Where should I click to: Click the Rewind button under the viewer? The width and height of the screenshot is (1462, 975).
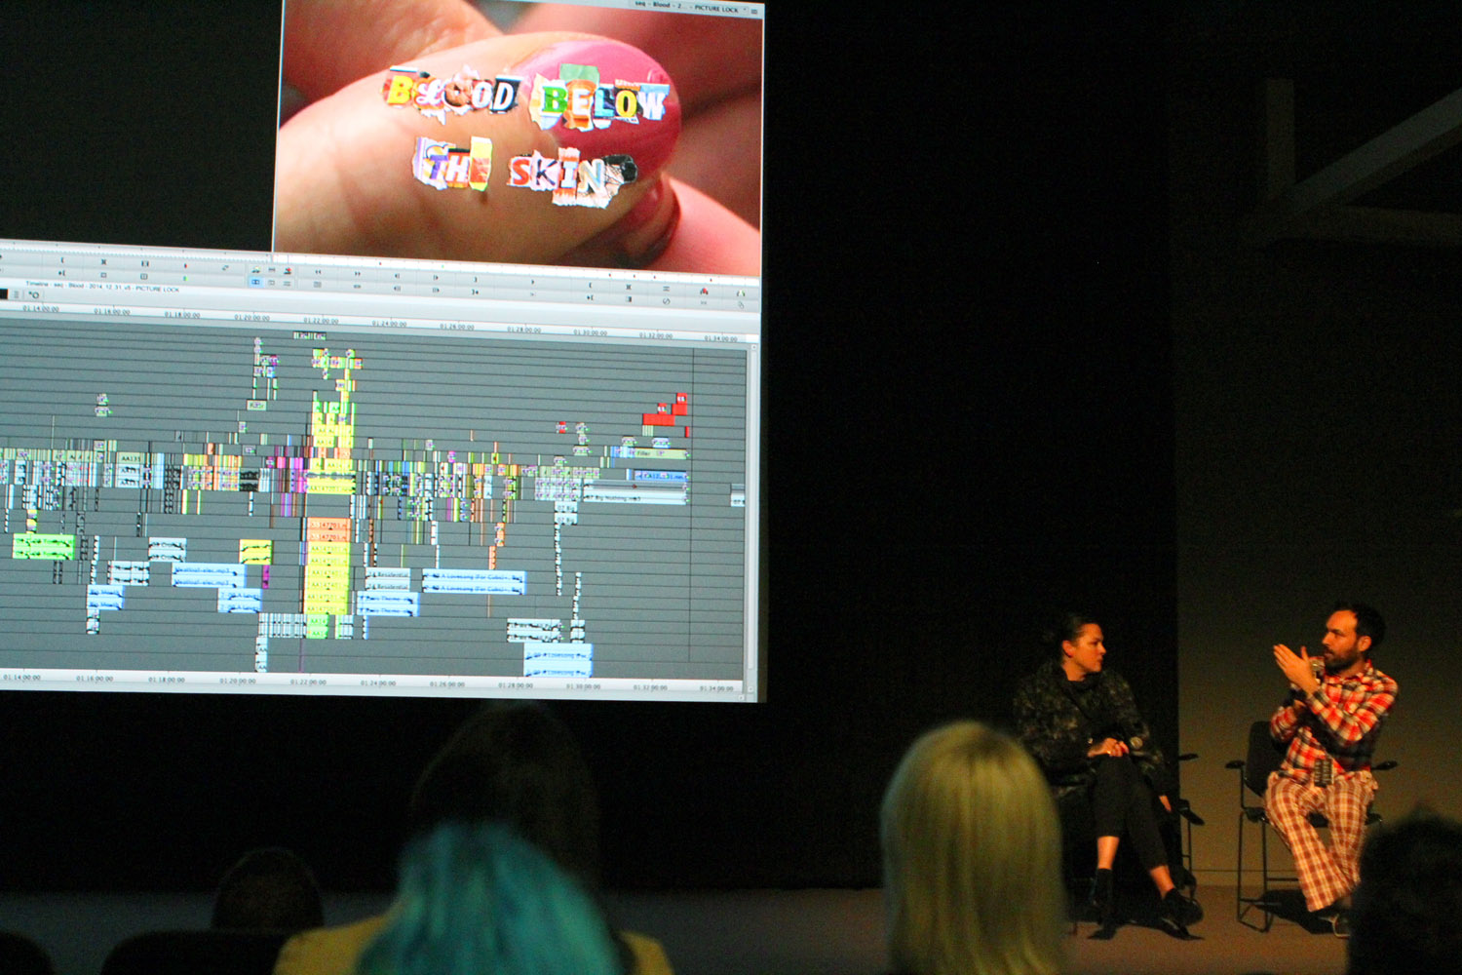(317, 272)
